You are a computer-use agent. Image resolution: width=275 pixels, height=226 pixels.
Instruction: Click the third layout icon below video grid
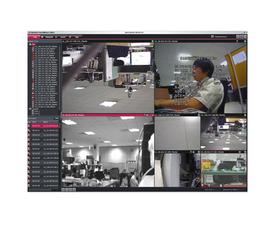70,189
